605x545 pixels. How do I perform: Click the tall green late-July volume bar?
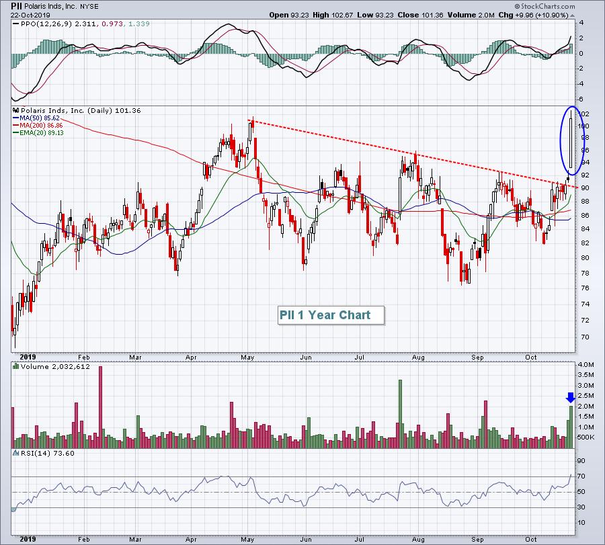400,414
